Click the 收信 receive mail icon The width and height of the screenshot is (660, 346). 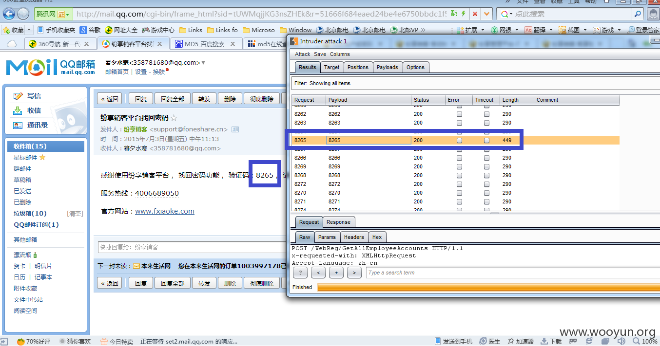click(18, 110)
